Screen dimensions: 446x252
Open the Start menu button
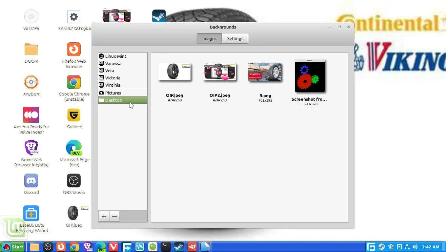pyautogui.click(x=13, y=247)
